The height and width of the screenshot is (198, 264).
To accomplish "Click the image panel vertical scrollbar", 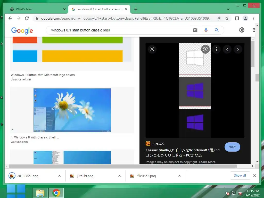I will pos(253,54).
